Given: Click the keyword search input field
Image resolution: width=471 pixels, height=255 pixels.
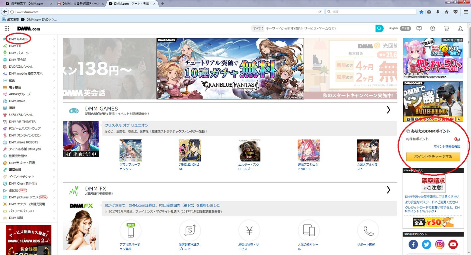Looking at the screenshot, I should click(x=320, y=29).
